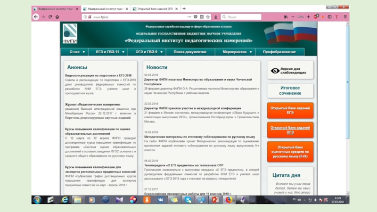Image resolution: width=377 pixels, height=212 pixels.
Task: Click the red extension icon with badge
Action: (316, 16)
